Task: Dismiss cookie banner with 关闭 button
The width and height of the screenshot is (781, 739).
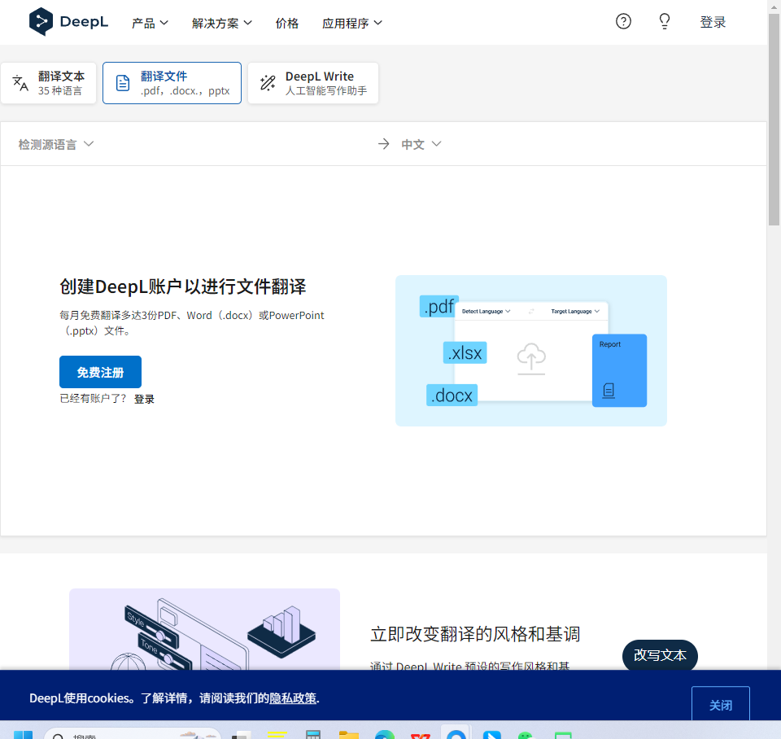Action: point(721,705)
